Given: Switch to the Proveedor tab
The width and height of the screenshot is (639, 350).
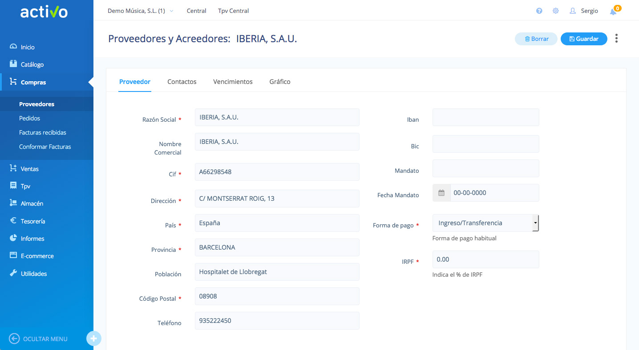Looking at the screenshot, I should (x=135, y=82).
